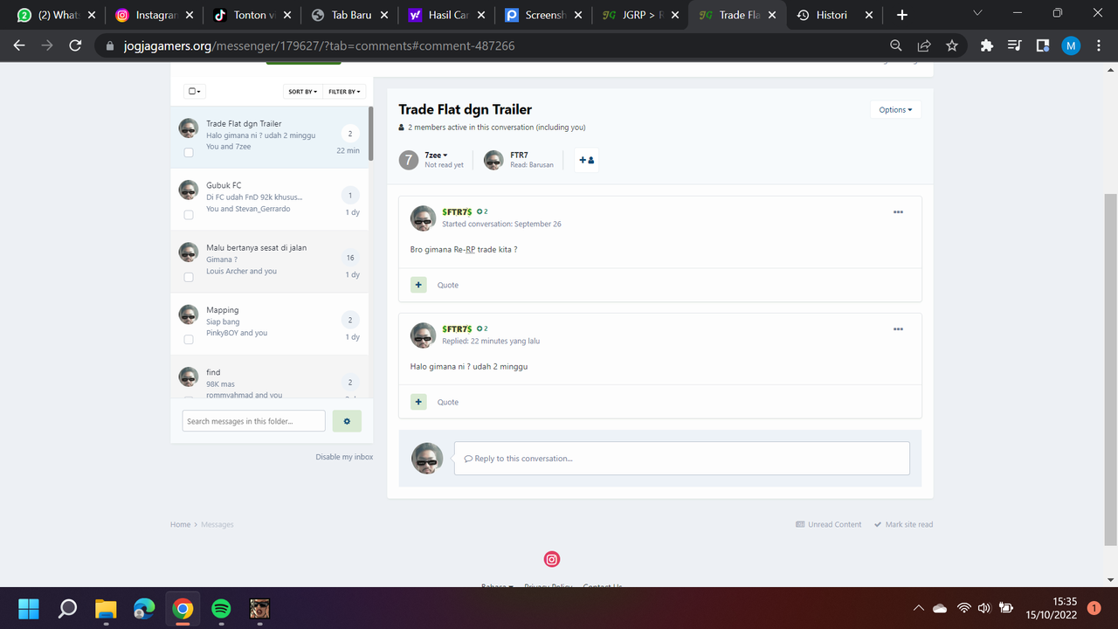Open the volume icon in system tray
The image size is (1118, 629).
pyautogui.click(x=984, y=608)
